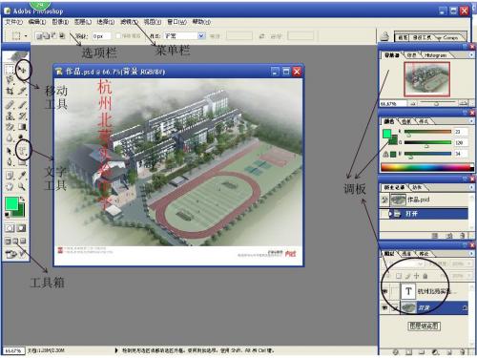Select the Rectangular Marquee tool in the toolbox
The image size is (477, 358).
10,69
